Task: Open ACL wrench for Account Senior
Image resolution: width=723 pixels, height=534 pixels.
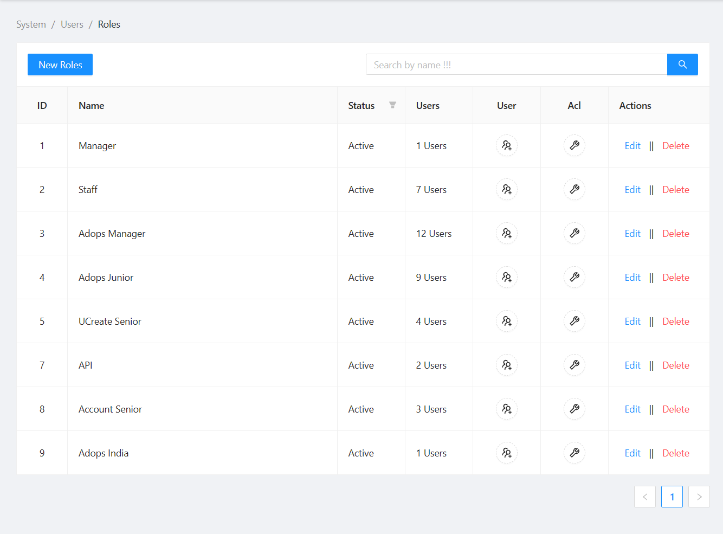Action: tap(574, 409)
